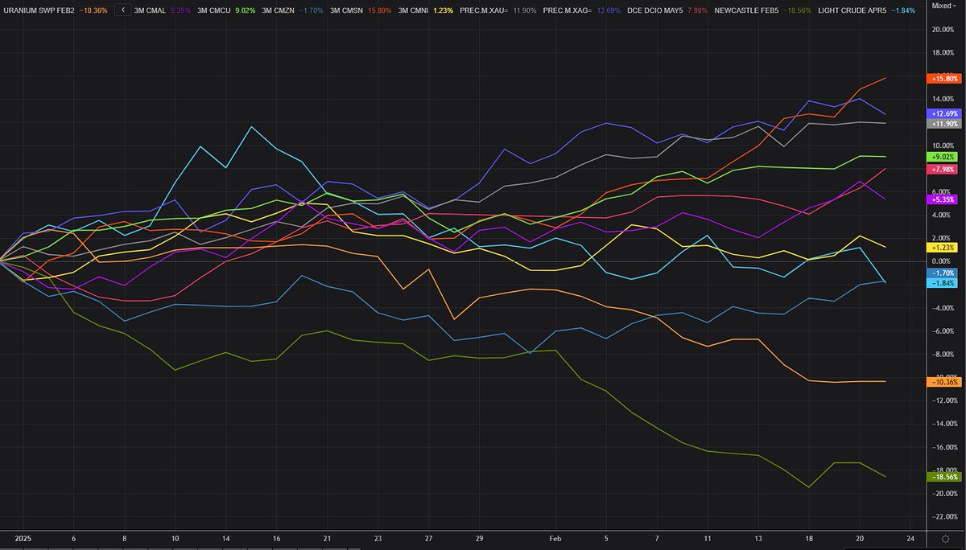Click the +11.90% price tag
The image size is (966, 550).
point(943,124)
